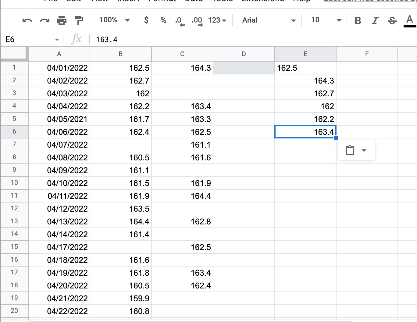The image size is (417, 322).
Task: Toggle strikethrough formatting
Action: (392, 20)
